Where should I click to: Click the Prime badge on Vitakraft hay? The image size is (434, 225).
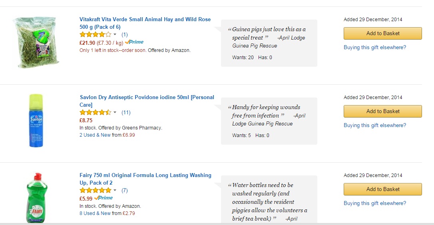point(134,42)
